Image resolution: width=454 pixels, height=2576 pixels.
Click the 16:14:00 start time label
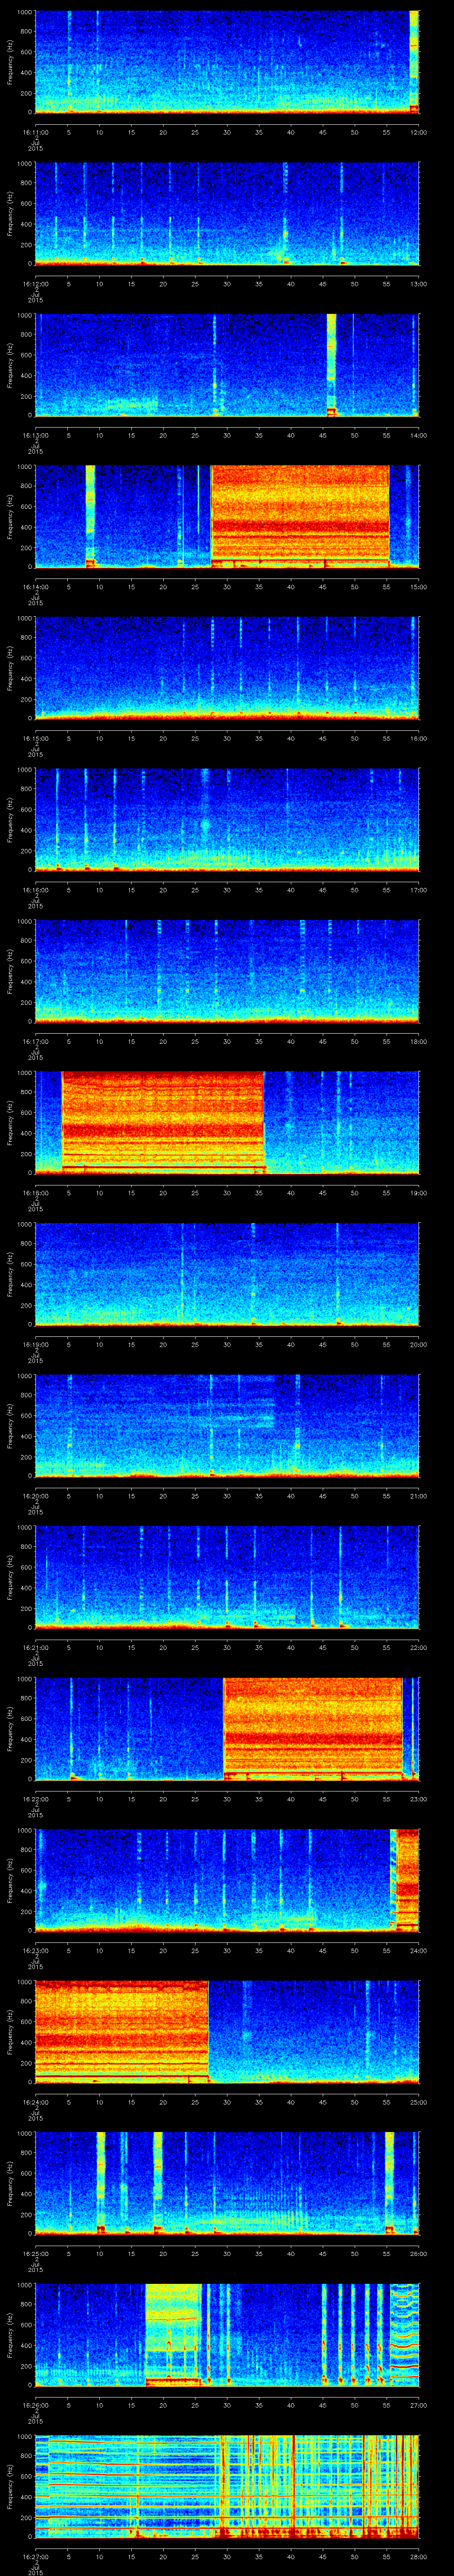tap(35, 587)
